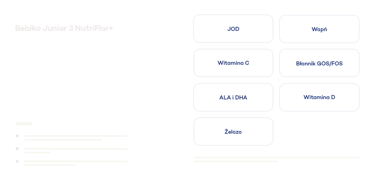Open the Wapń ingredient card
Viewport: 375px width, 187px height.
tap(319, 29)
